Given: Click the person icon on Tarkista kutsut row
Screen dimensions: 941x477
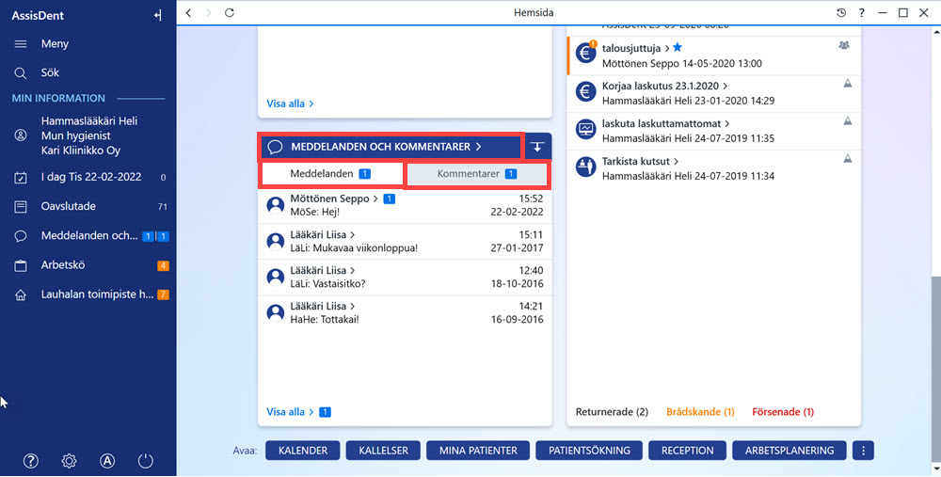Looking at the screenshot, I should tap(848, 159).
